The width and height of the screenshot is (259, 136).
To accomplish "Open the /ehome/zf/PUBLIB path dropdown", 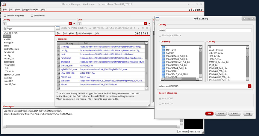I will coord(250,86).
